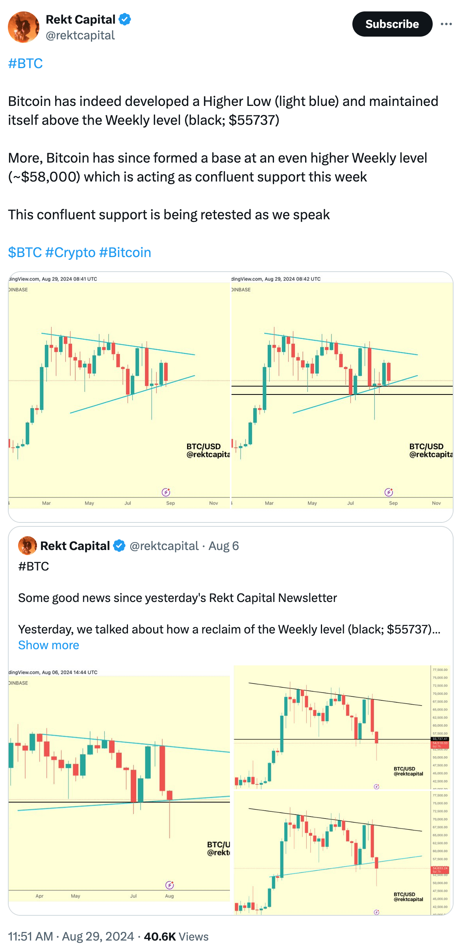
Task: Click the Subscribe button
Action: tap(392, 24)
